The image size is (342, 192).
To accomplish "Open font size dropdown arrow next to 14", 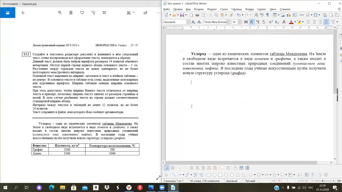I will click(x=239, y=22).
